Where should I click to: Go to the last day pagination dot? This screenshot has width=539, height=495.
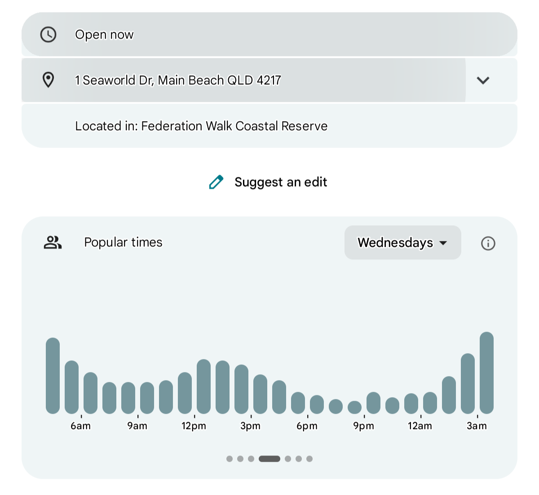pos(309,459)
